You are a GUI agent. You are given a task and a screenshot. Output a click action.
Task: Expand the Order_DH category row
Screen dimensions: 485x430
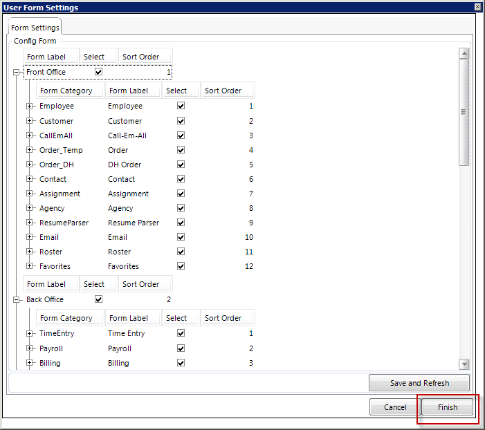[29, 164]
